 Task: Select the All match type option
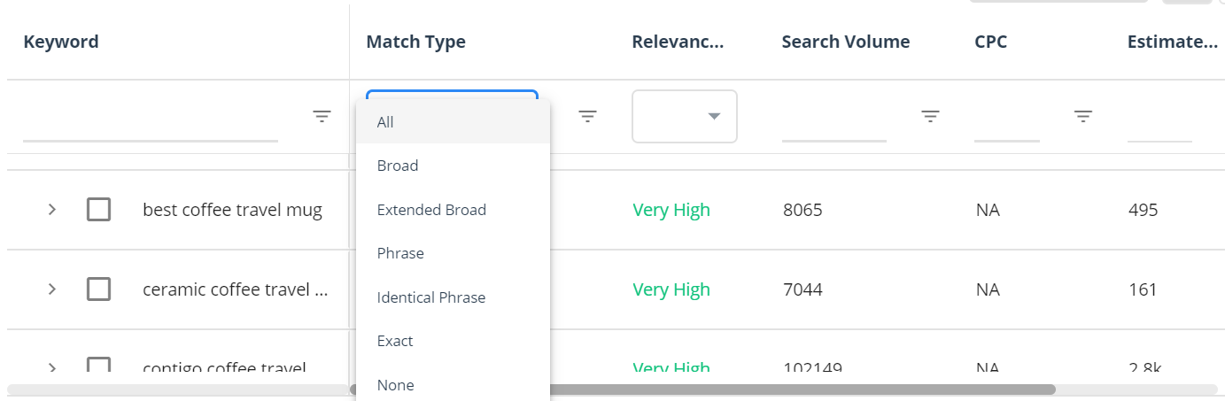454,122
